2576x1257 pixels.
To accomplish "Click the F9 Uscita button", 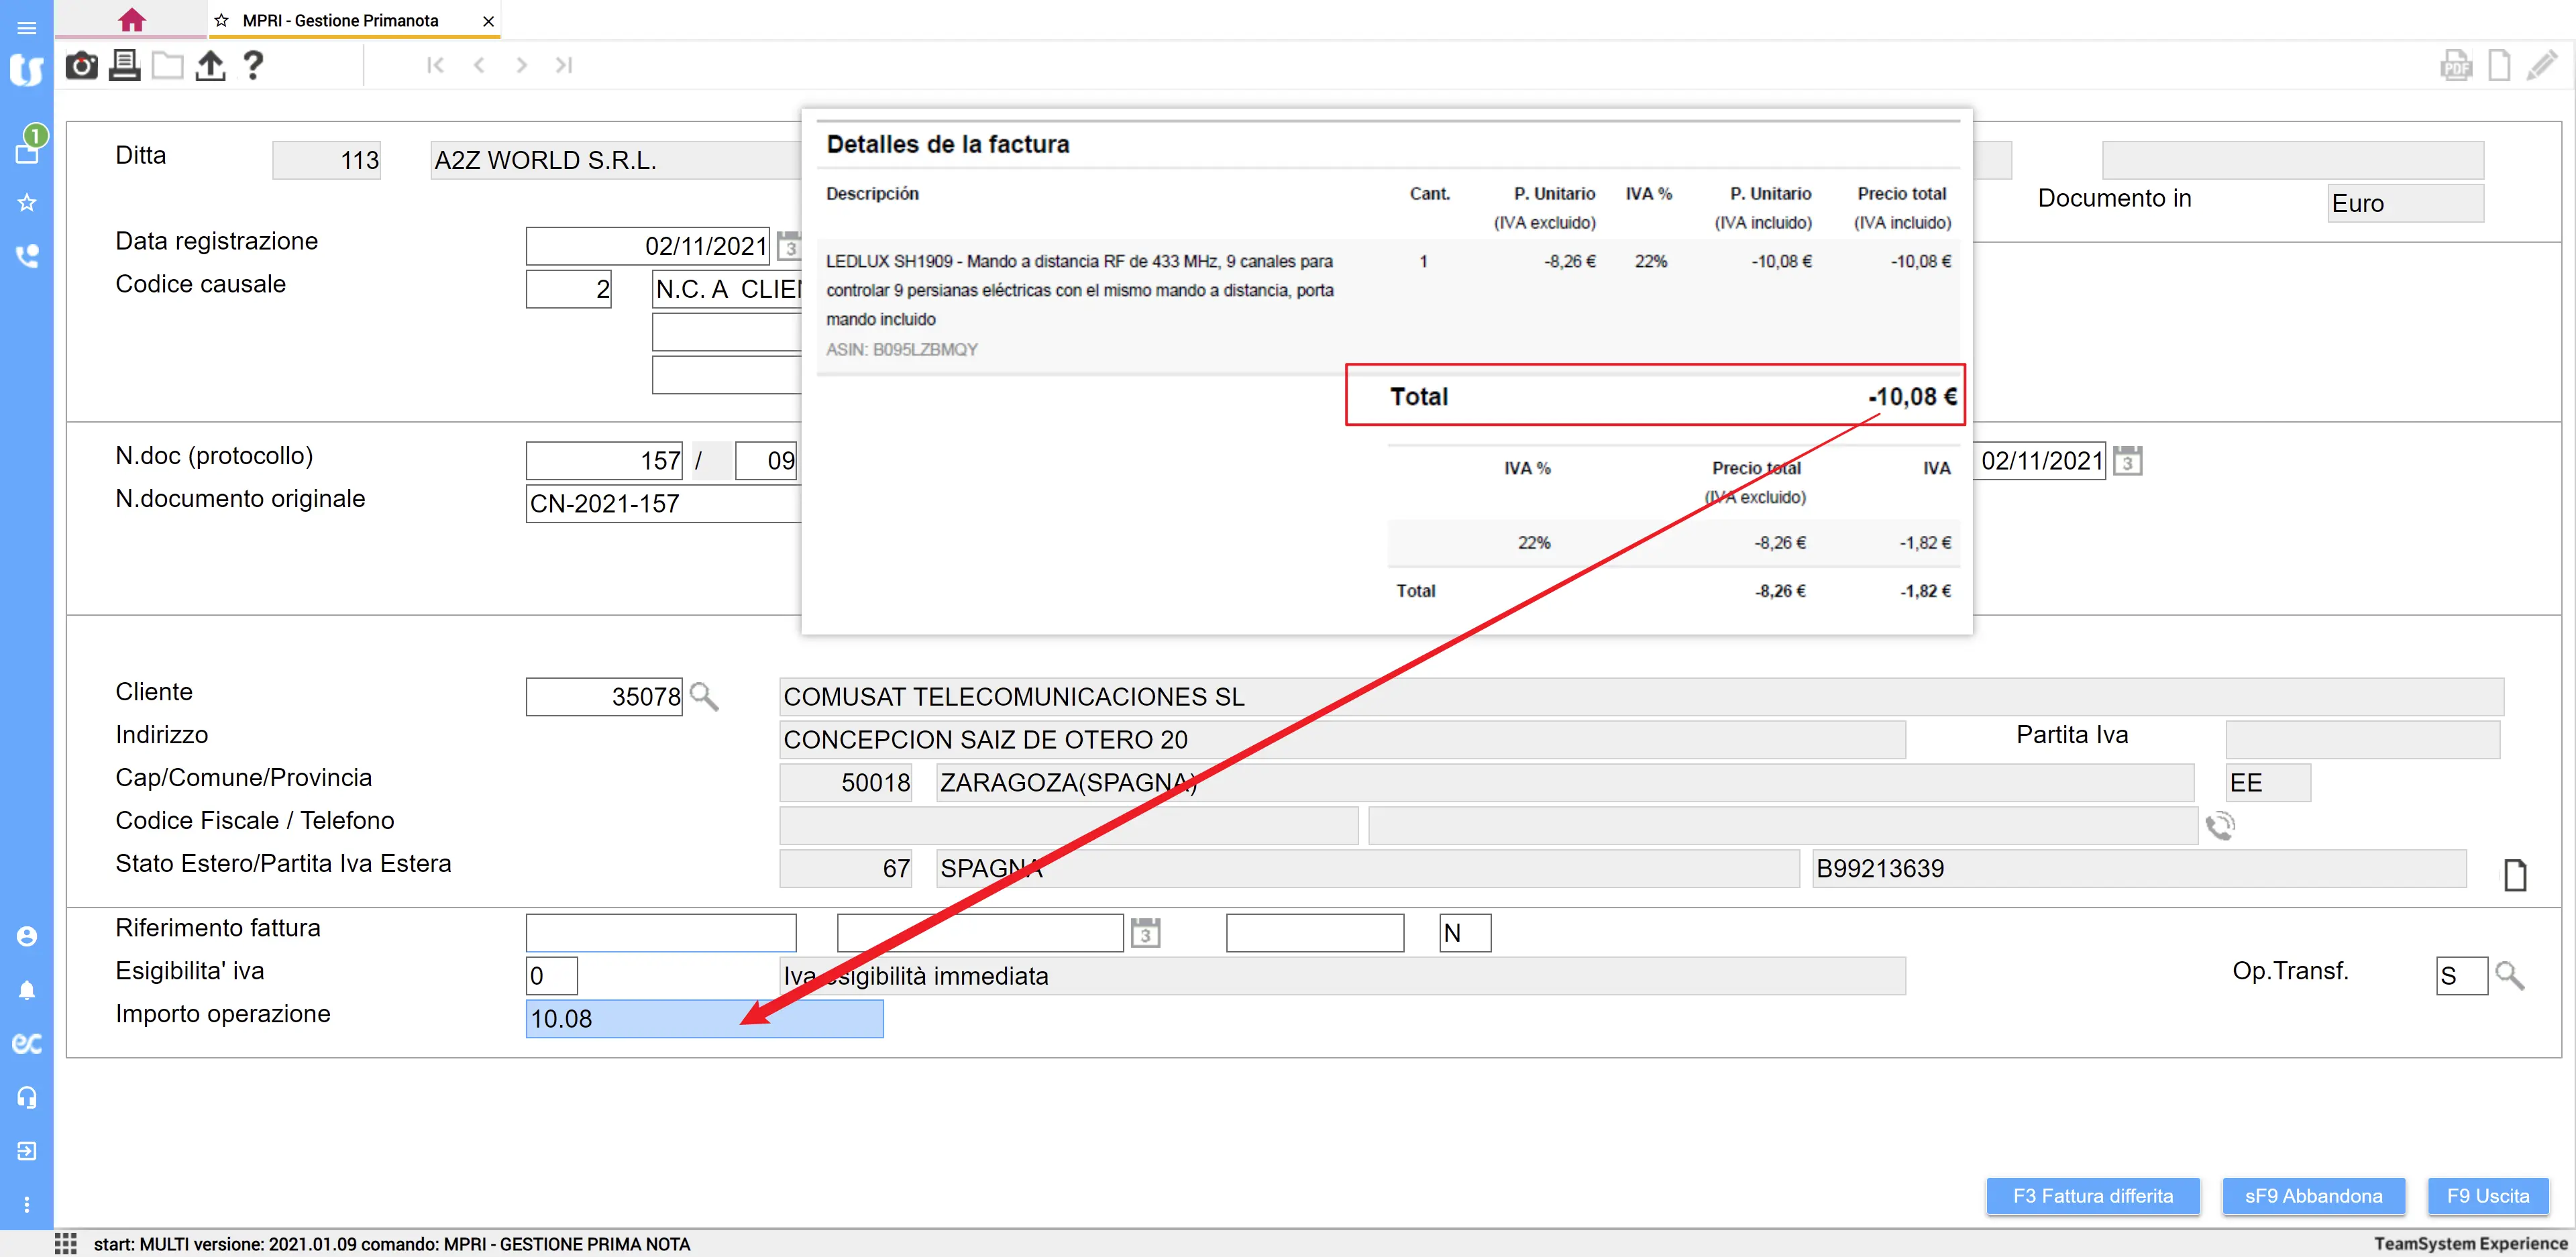I will (x=2487, y=1196).
